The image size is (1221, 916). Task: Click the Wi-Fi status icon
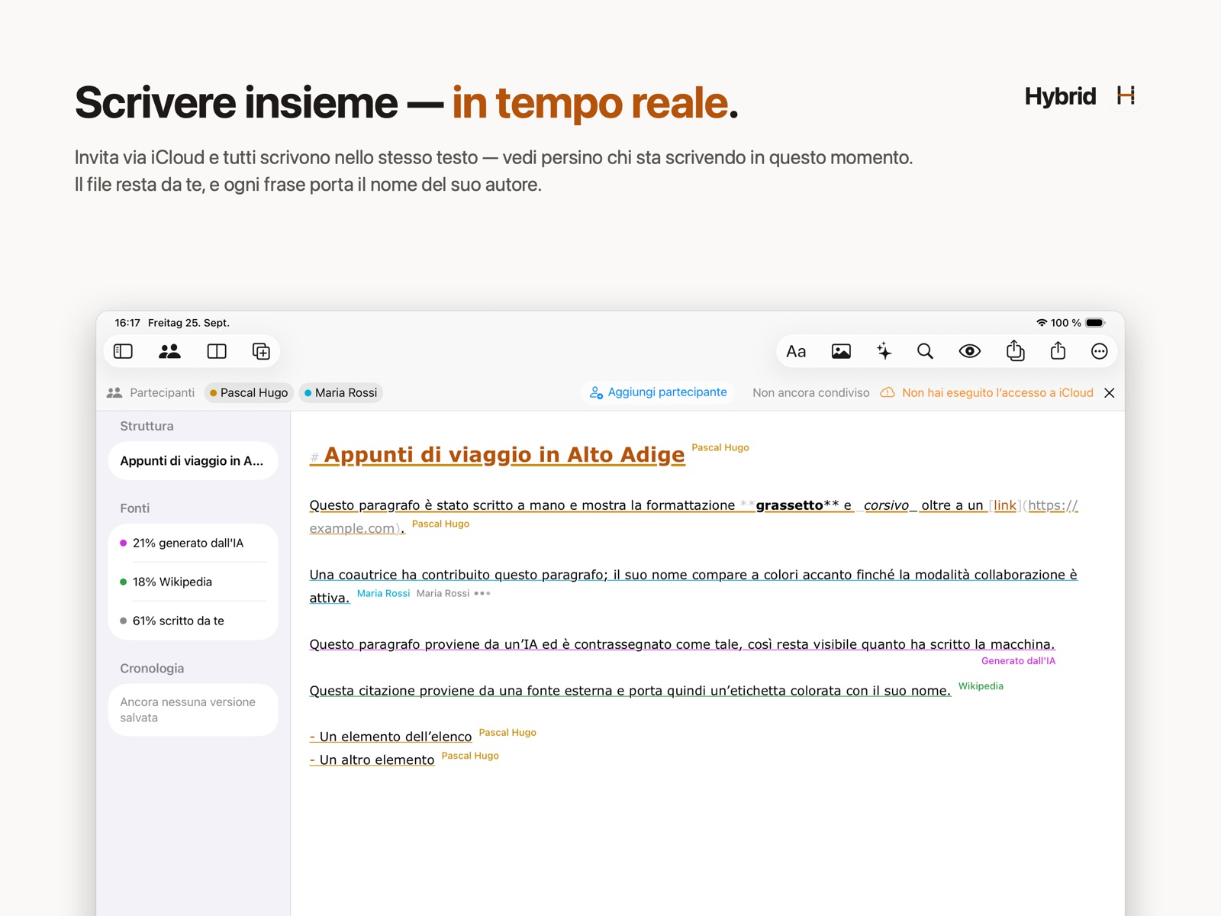1042,323
